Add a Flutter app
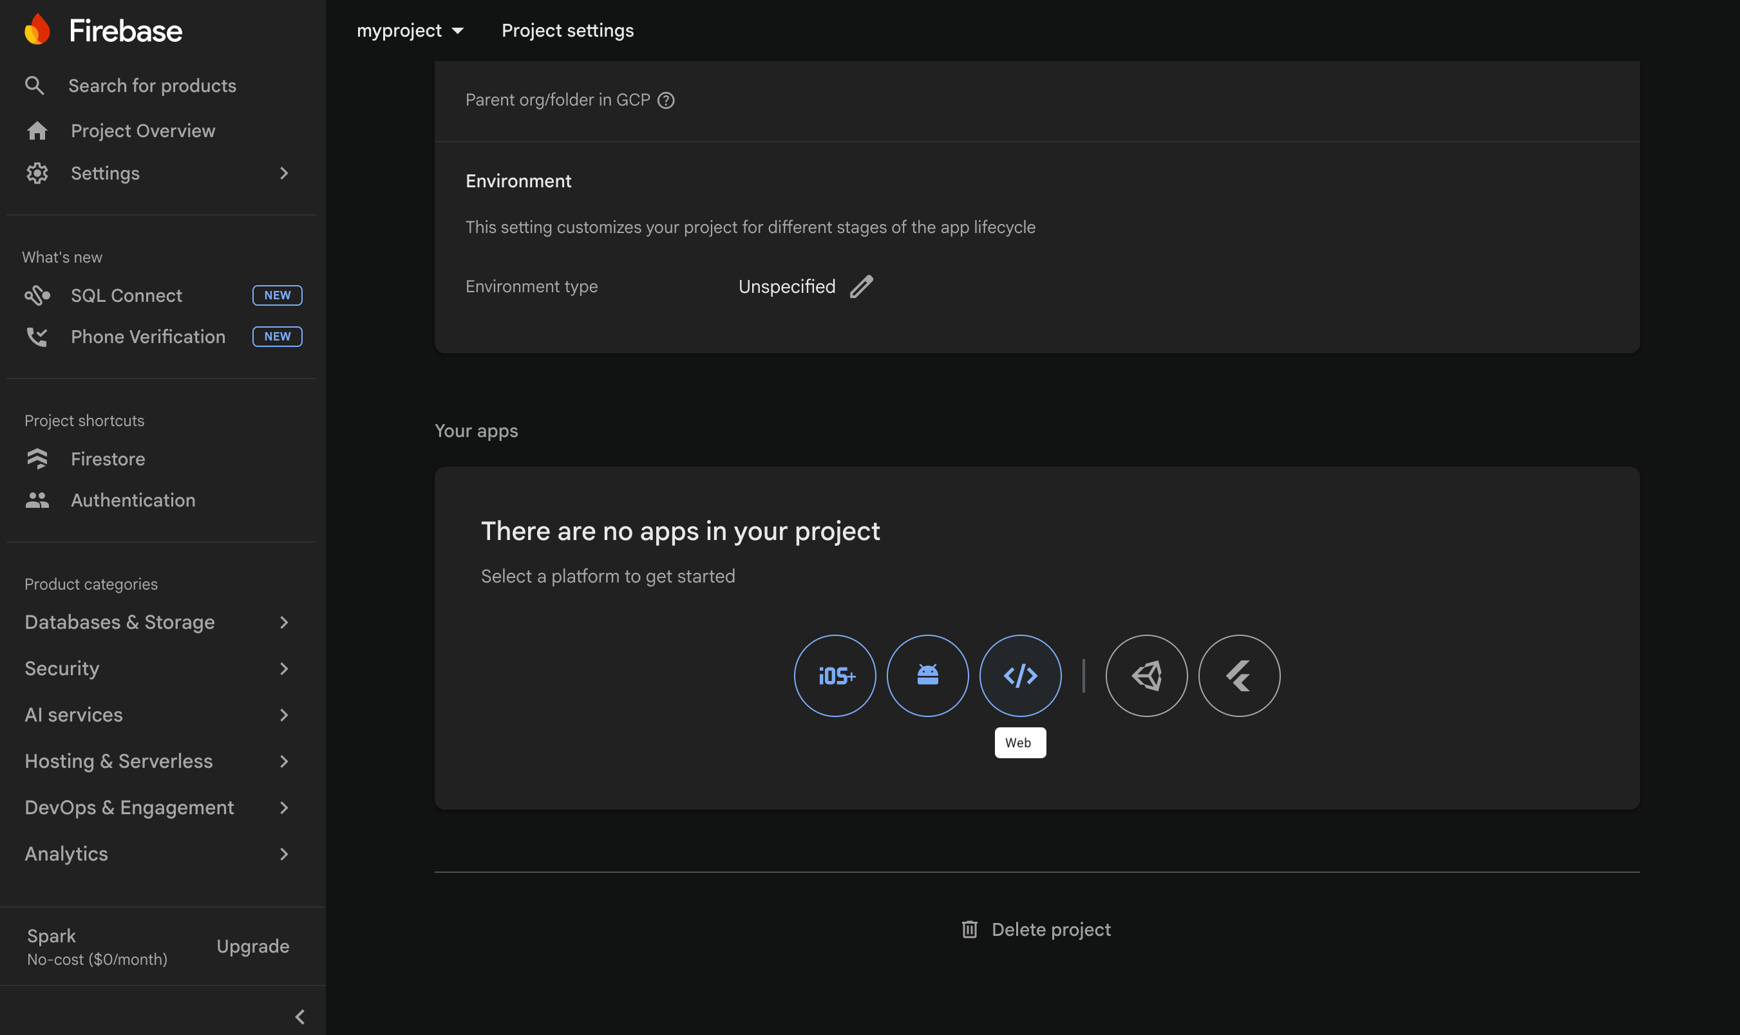Viewport: 1740px width, 1035px height. point(1239,675)
